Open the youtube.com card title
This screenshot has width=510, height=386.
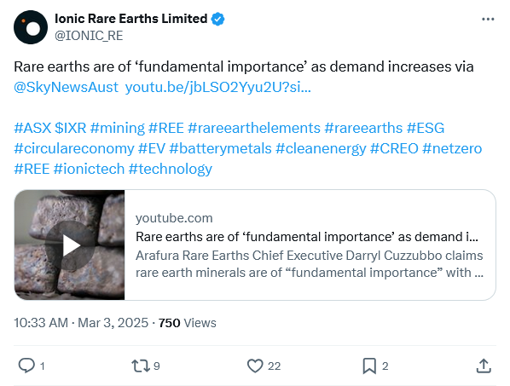pyautogui.click(x=307, y=237)
